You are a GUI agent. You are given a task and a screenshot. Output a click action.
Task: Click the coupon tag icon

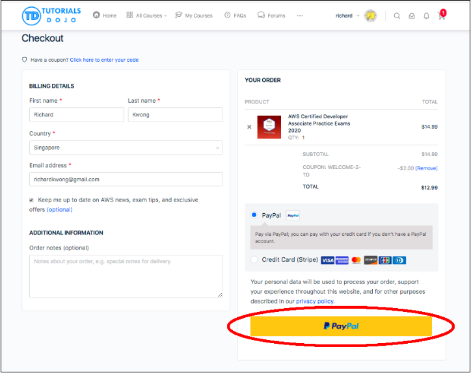(24, 60)
